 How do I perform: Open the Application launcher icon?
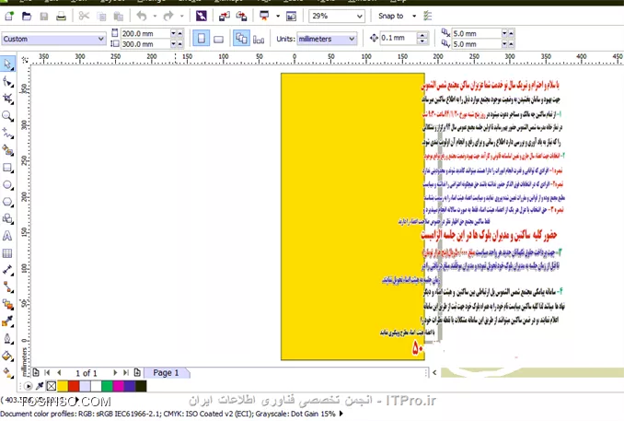coord(264,16)
